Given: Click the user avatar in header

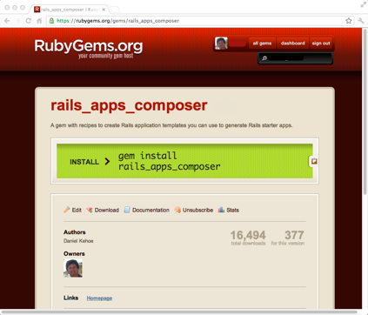Looking at the screenshot, I should pos(221,44).
